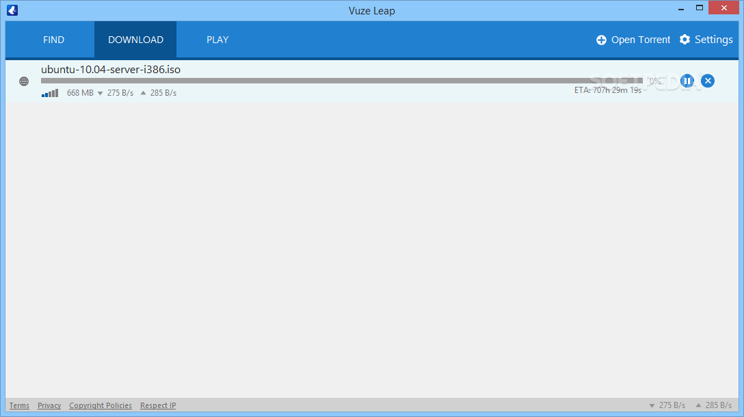Switch to the FIND tab
Screen dimensions: 744x417
point(53,40)
